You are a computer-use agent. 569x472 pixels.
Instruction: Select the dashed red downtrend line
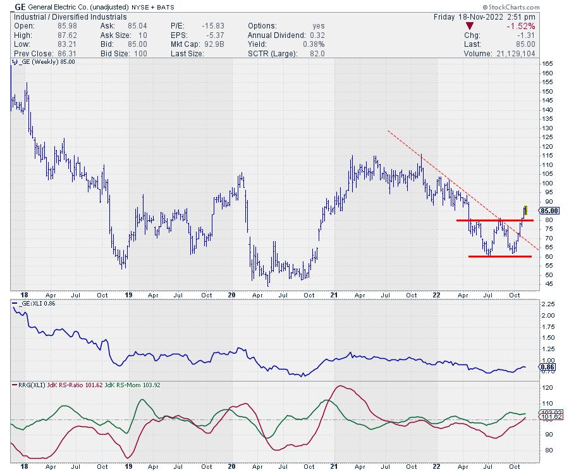443,171
